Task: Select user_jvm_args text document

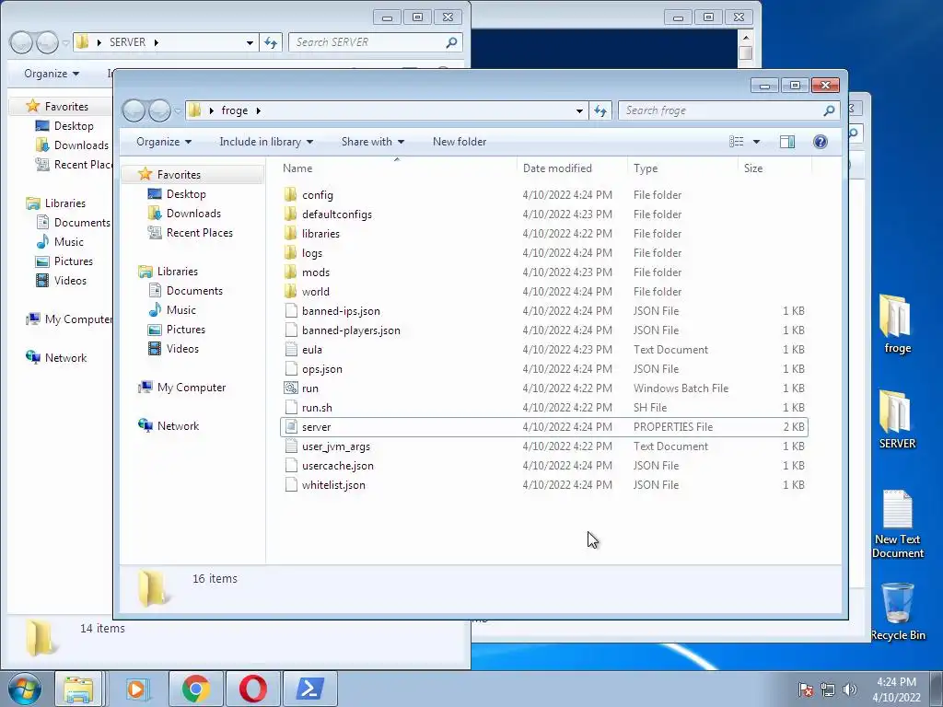Action: coord(544,446)
